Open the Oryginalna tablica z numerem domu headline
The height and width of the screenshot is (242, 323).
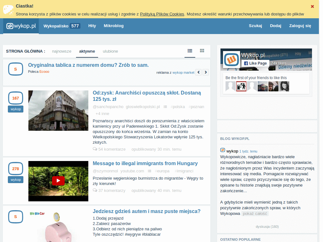(88, 65)
